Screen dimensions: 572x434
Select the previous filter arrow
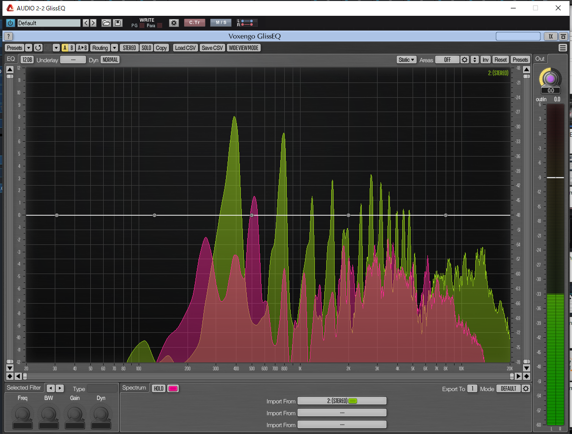(51, 389)
